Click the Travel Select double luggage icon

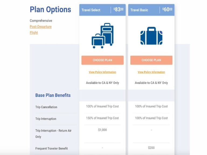tap(102, 36)
